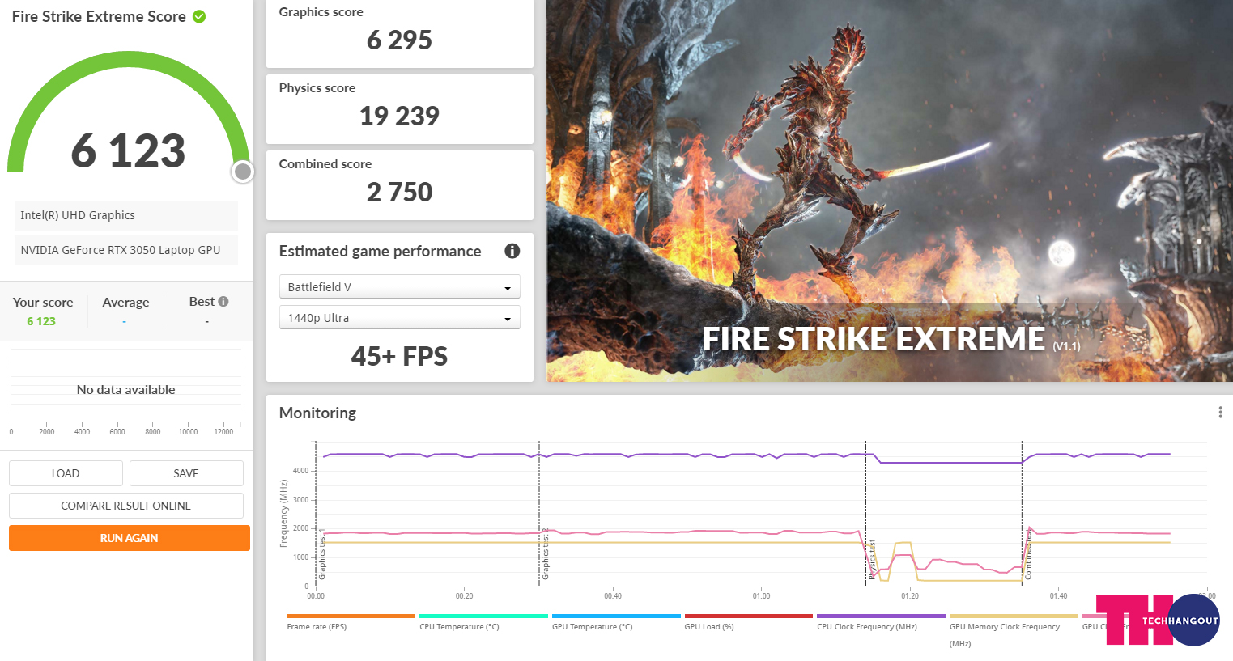Toggle the GPU Load (%) legend item
1233x661 pixels.
(x=748, y=621)
